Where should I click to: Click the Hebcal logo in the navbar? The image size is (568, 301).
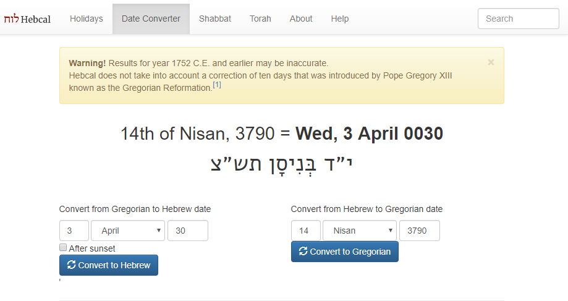[x=28, y=19]
